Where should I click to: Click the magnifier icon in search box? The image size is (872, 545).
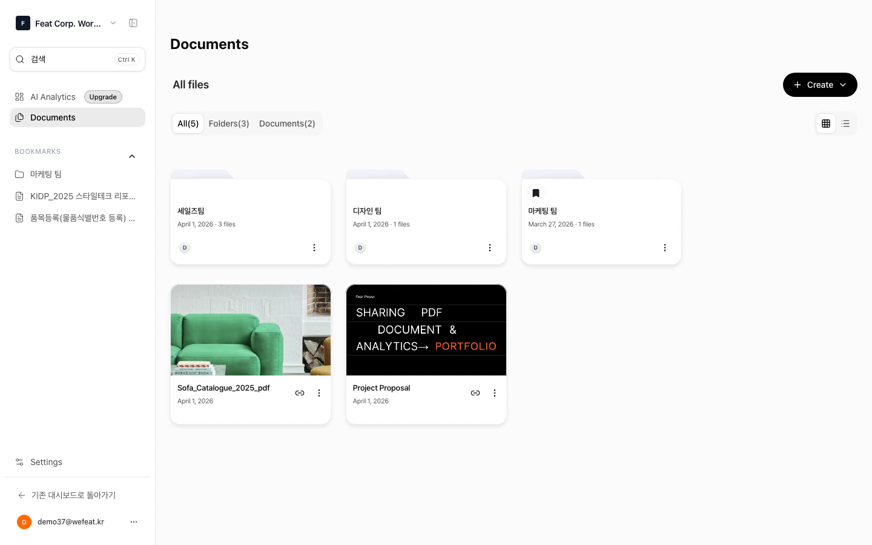click(20, 59)
